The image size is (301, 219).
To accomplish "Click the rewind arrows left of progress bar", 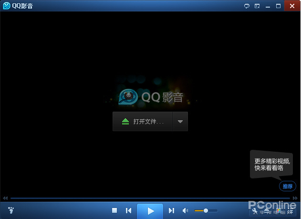I will pos(5,198).
